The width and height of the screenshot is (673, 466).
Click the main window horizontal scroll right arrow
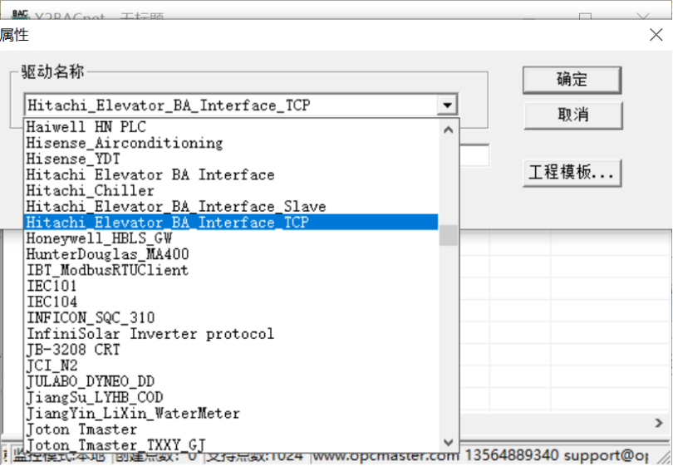(659, 423)
